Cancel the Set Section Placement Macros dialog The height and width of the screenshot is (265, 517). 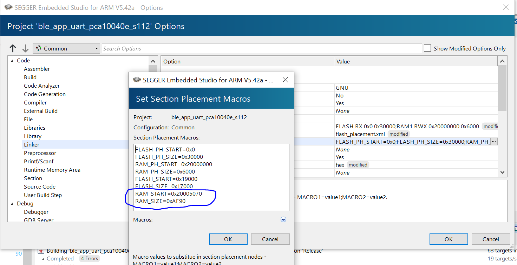point(270,239)
